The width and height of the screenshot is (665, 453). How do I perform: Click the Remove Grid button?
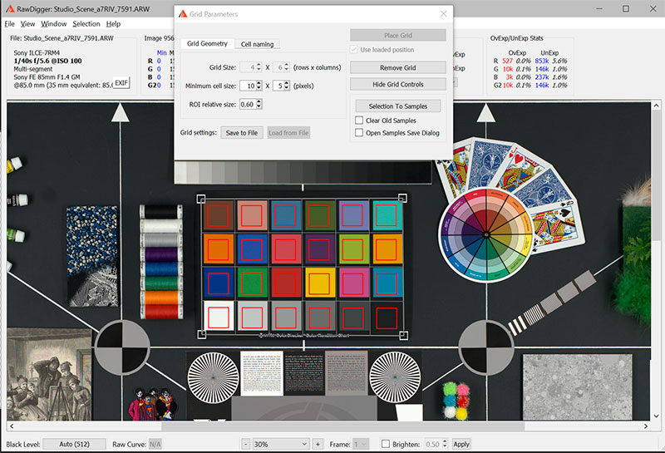[x=398, y=68]
